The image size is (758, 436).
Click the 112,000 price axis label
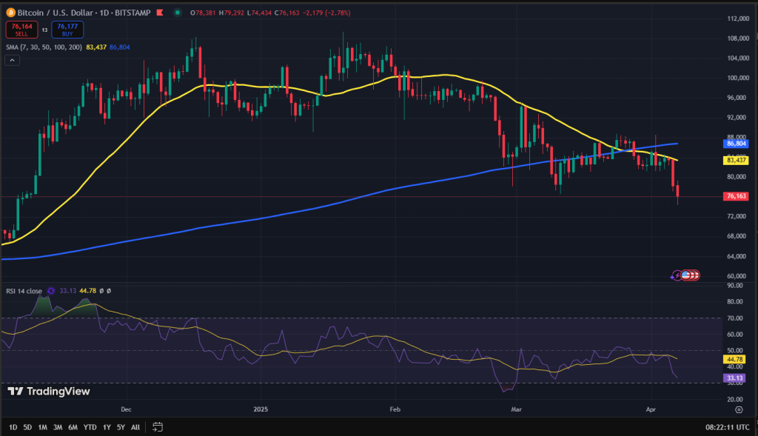coord(738,19)
